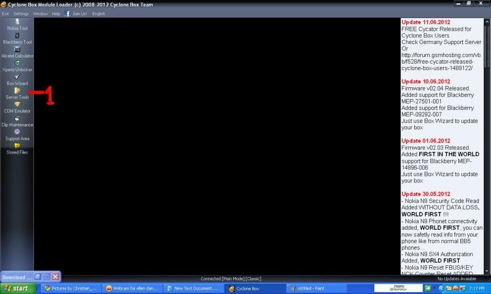This screenshot has height=294, width=491.
Task: Switch to the Webcam for ellen taskbar window
Action: click(x=133, y=288)
